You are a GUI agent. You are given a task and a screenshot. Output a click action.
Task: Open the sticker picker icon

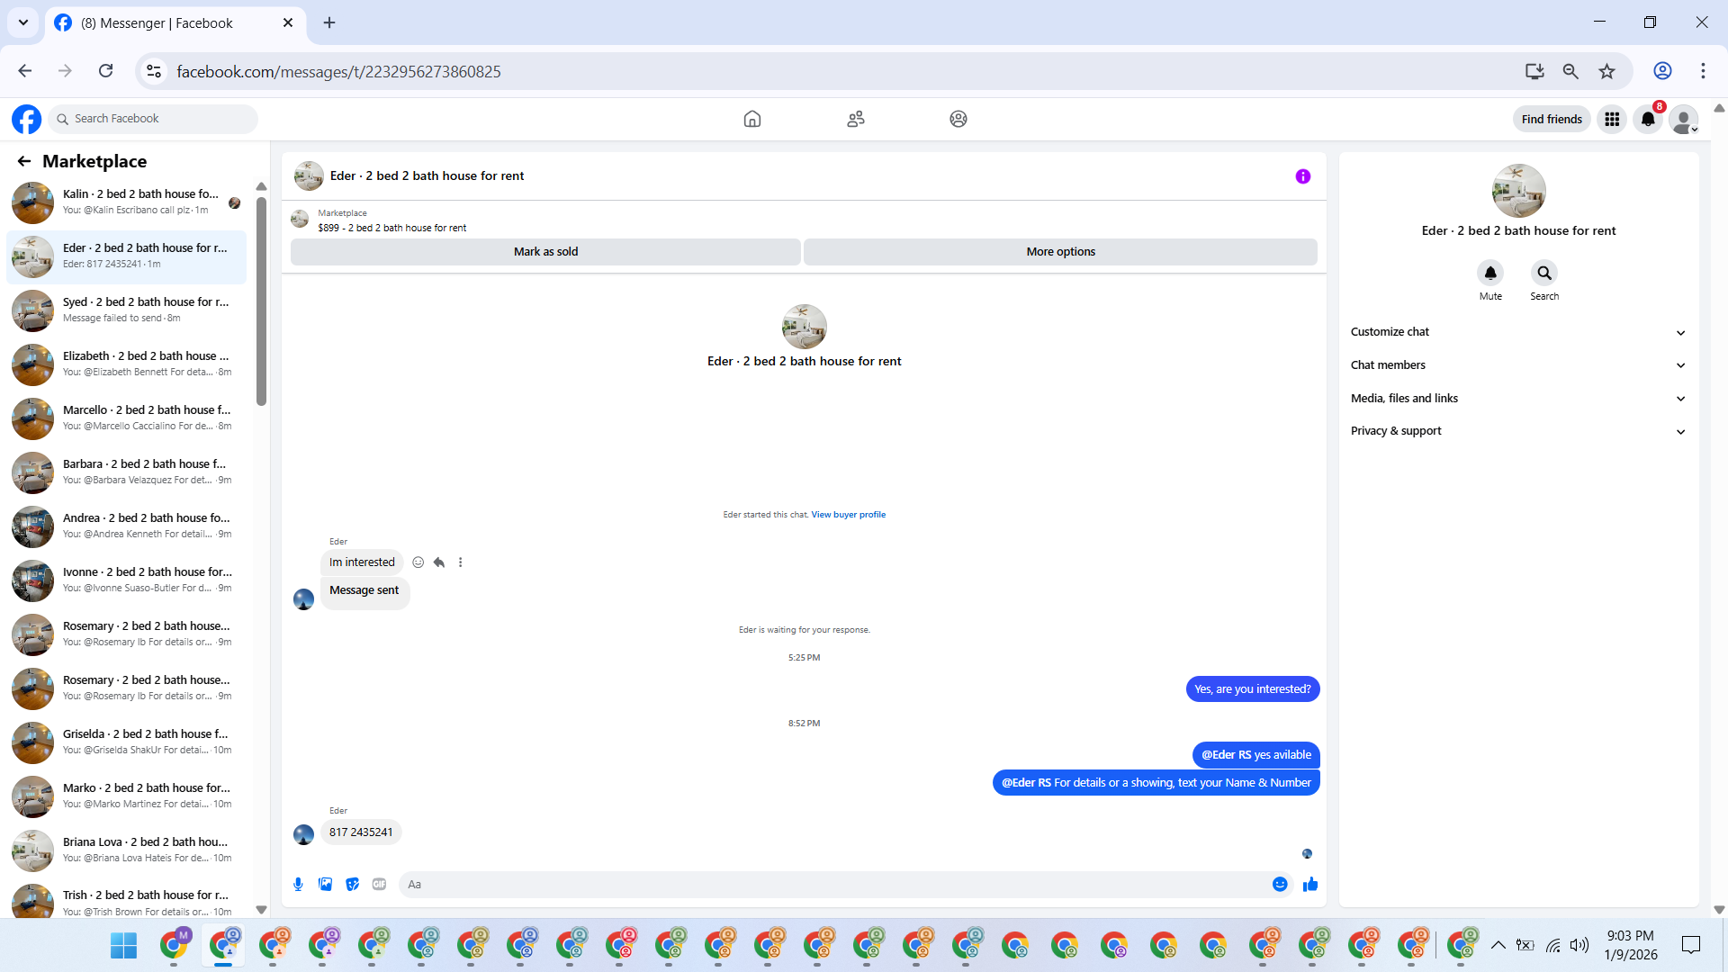pos(352,885)
